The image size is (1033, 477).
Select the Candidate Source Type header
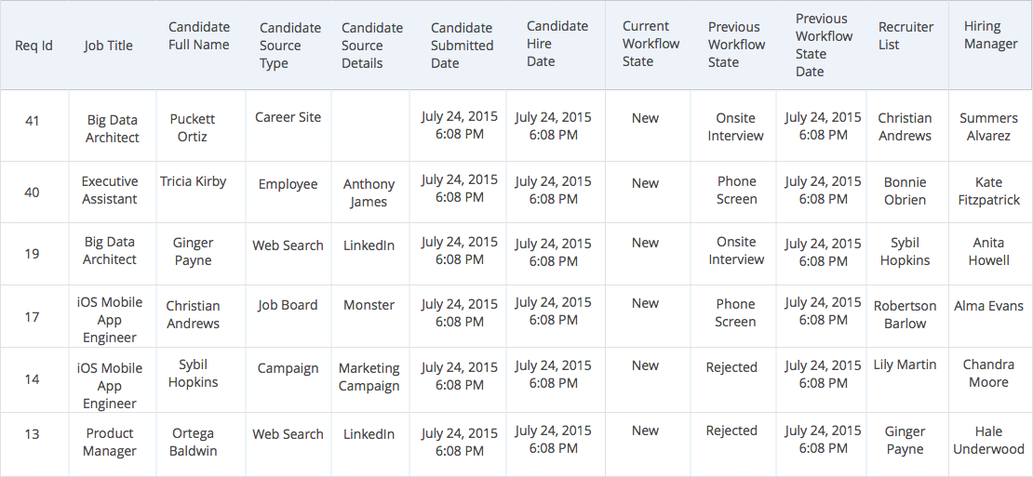289,46
